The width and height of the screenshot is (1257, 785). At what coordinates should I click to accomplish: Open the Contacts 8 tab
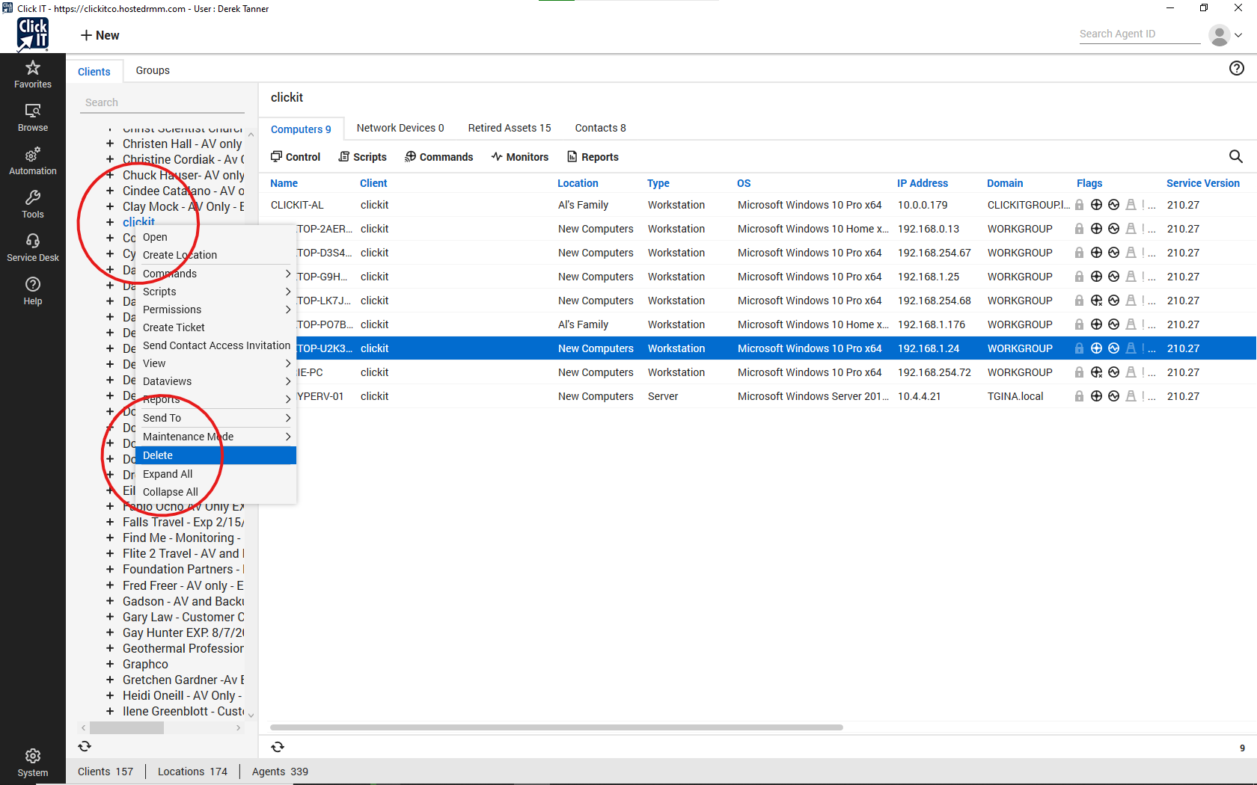[600, 128]
